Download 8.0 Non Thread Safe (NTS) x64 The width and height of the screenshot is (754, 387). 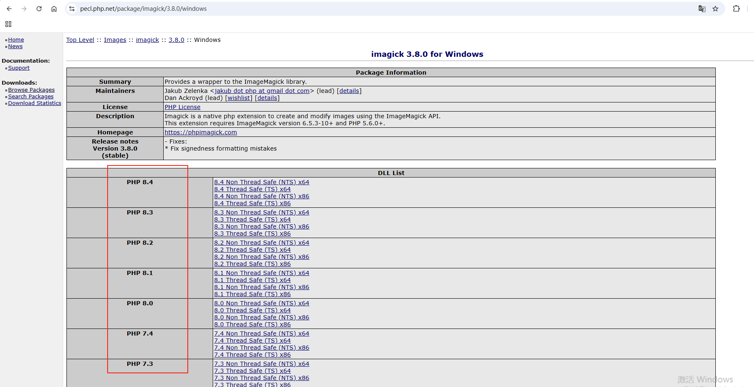click(x=262, y=303)
